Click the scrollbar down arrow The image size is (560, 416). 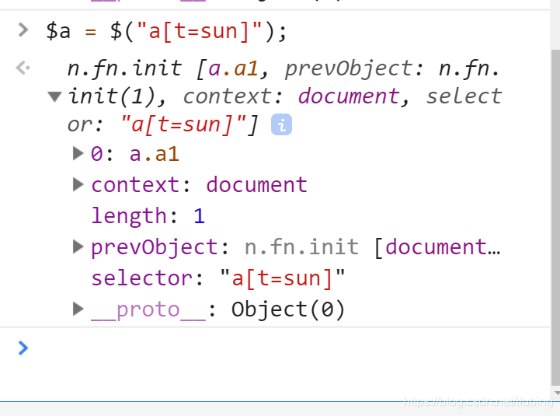pyautogui.click(x=555, y=393)
